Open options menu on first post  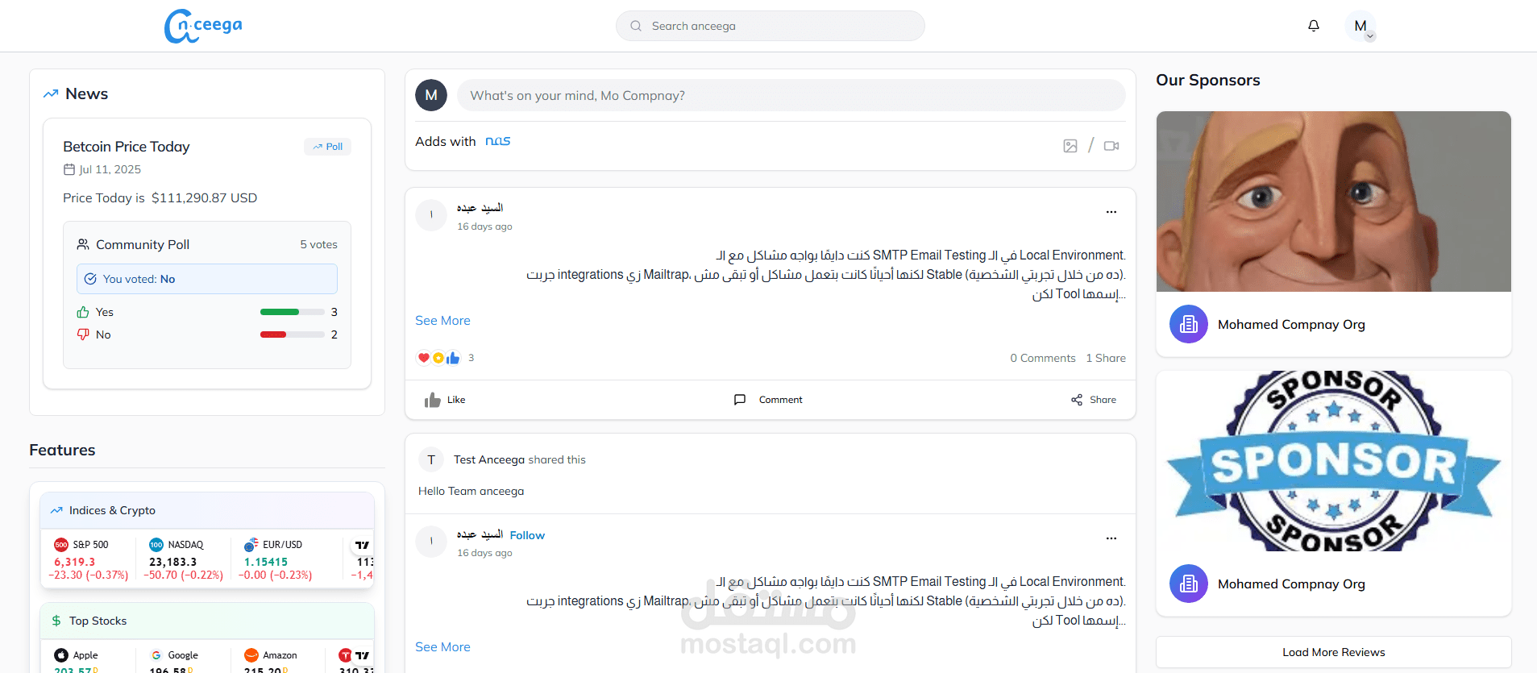1111,212
